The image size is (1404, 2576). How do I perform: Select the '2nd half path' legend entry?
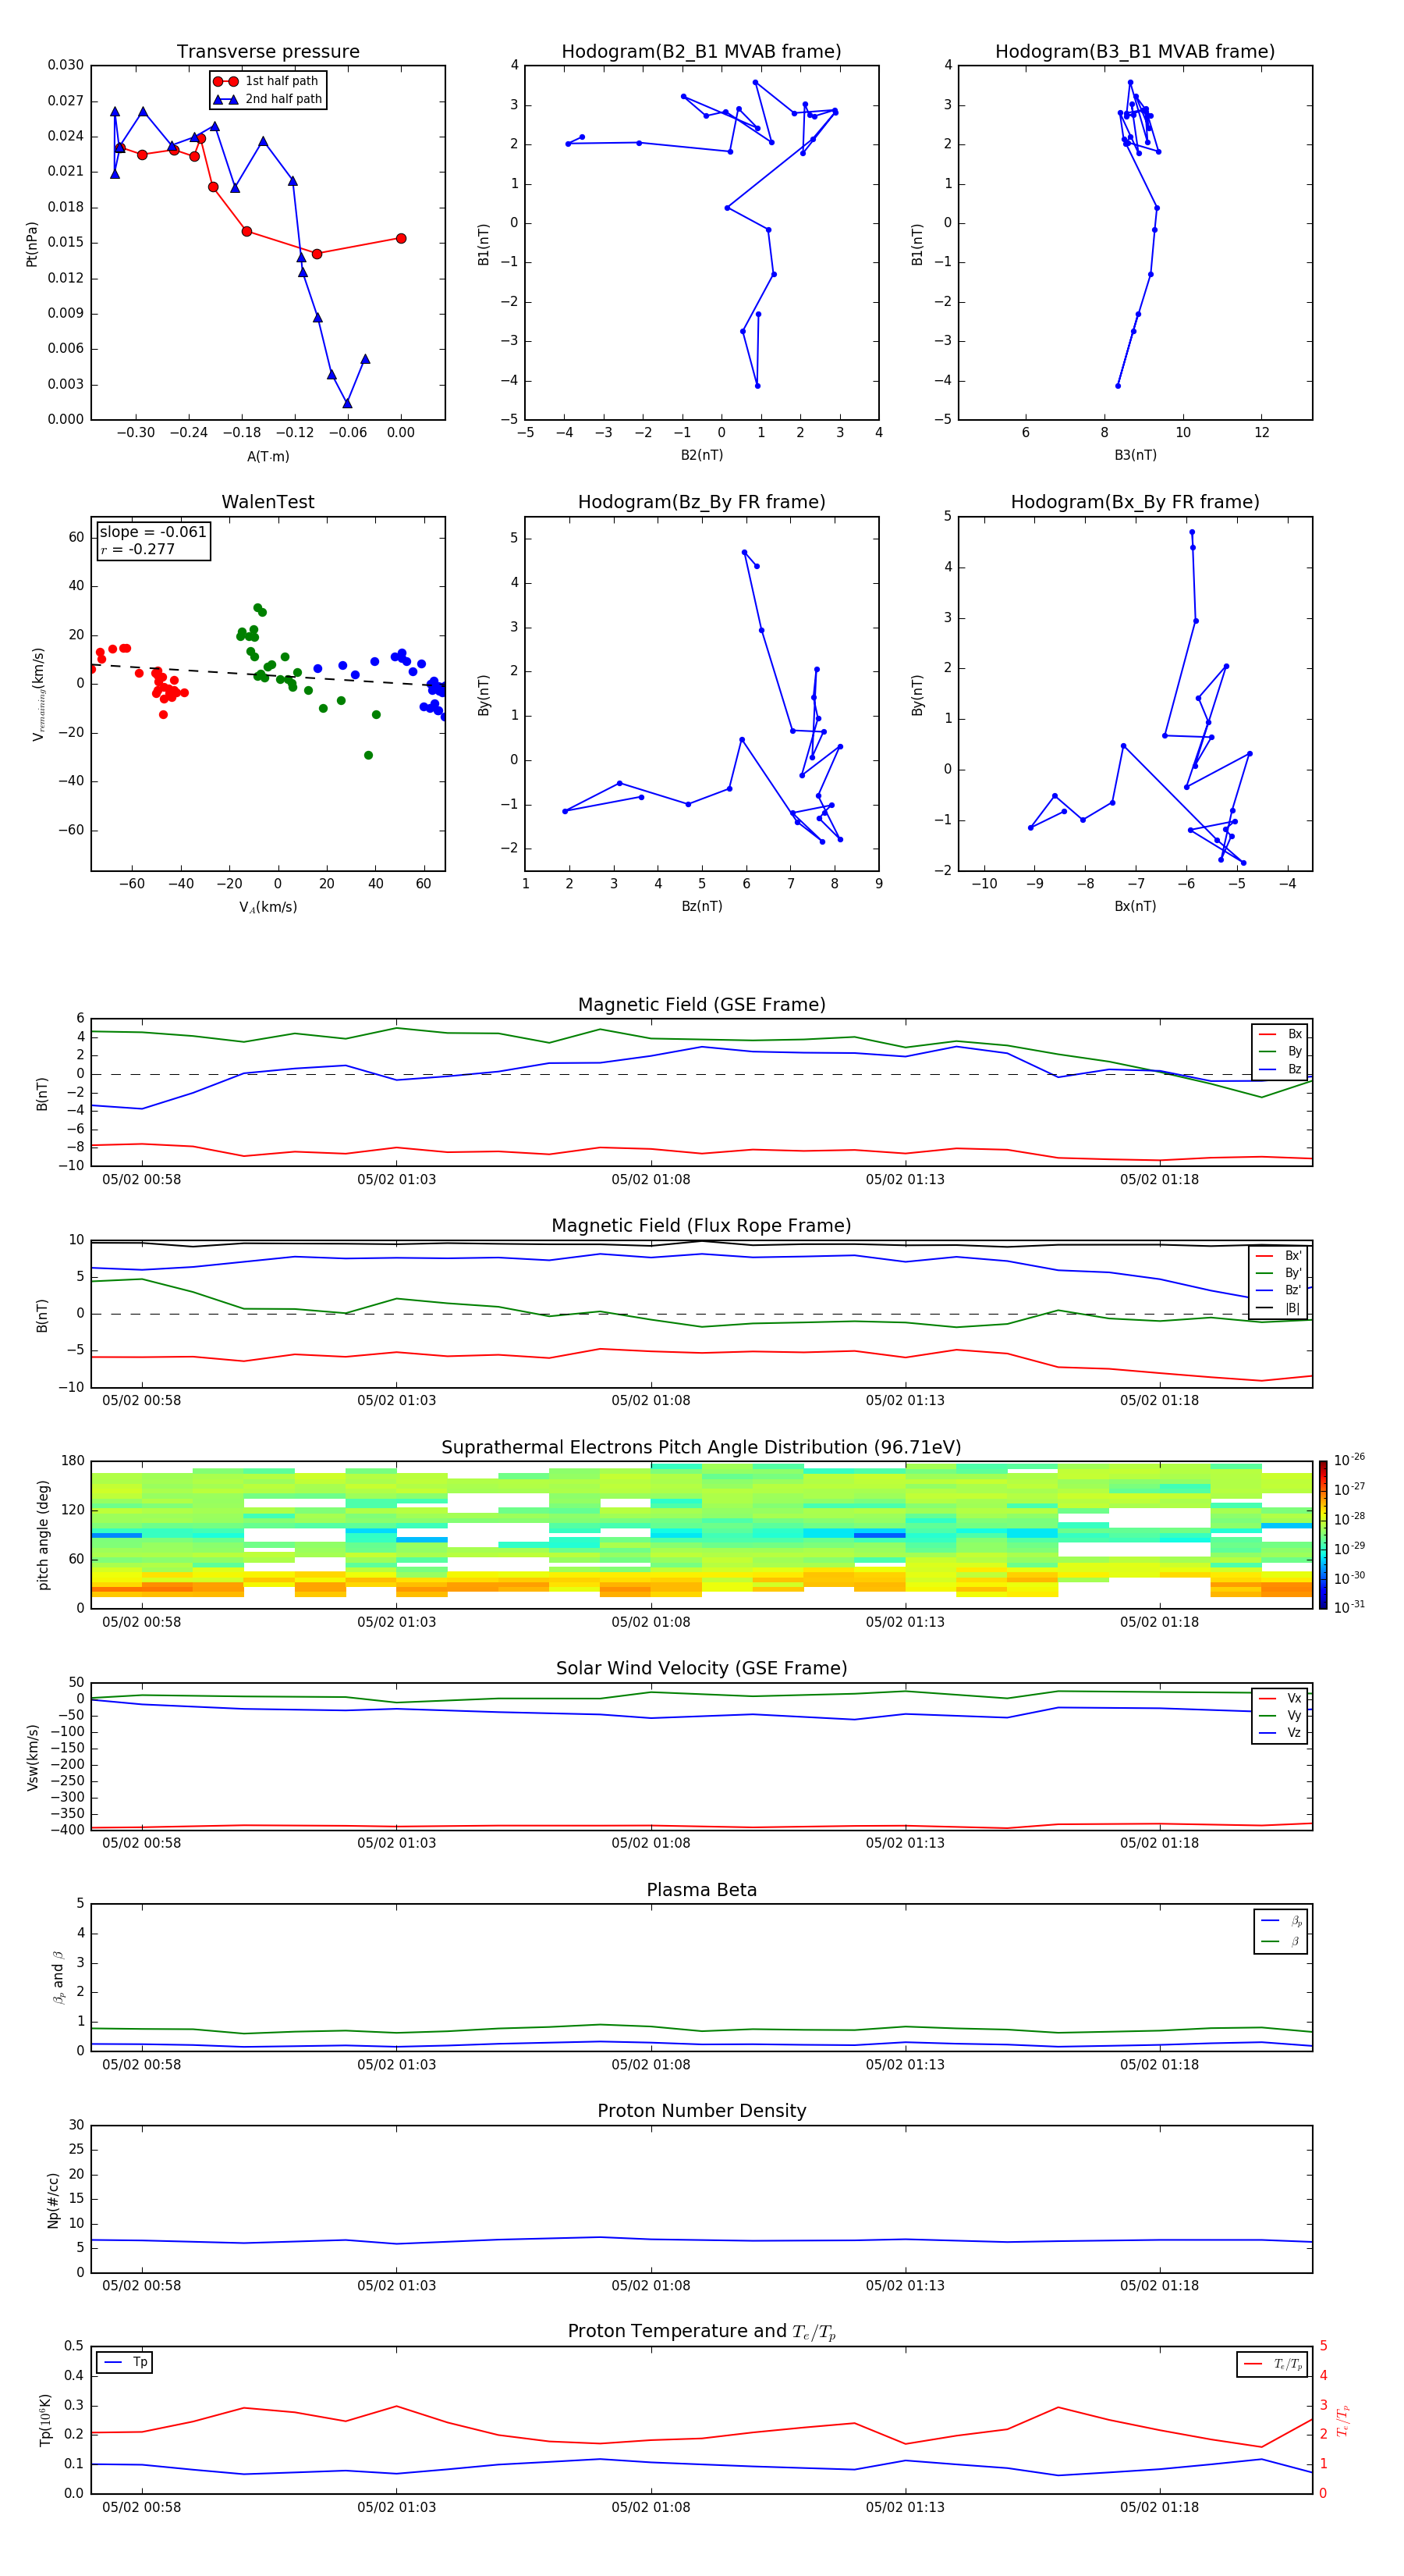(267, 99)
